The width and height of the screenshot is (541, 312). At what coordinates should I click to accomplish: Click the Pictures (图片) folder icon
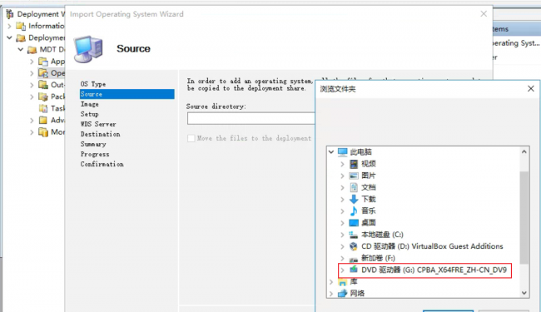coord(354,176)
